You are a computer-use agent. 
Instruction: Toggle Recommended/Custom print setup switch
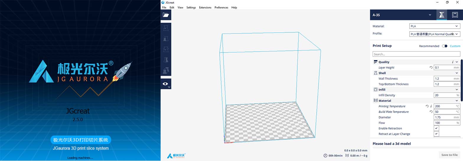pos(444,46)
